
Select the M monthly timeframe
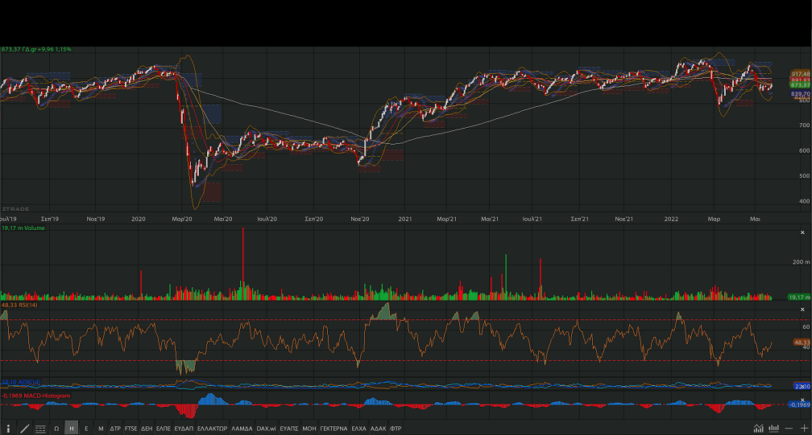[101, 429]
